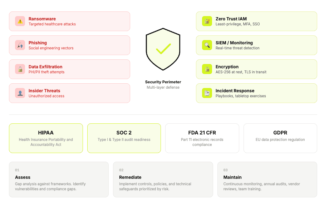Choose the 02 Remediate step card
This screenshot has width=329, height=211.
point(163,180)
